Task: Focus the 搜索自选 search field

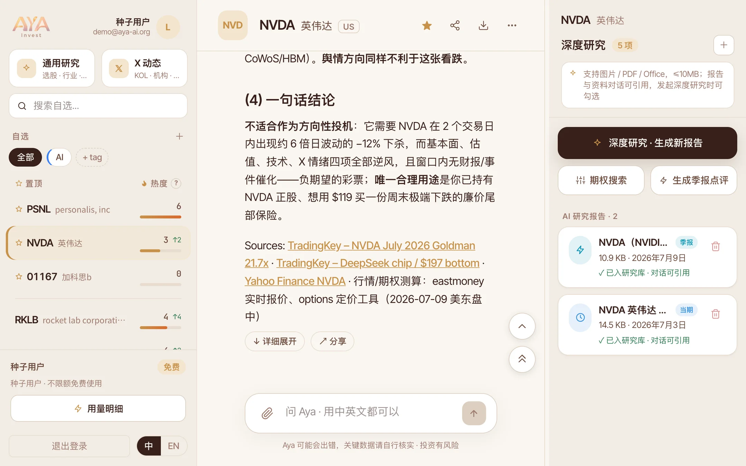Action: click(98, 106)
